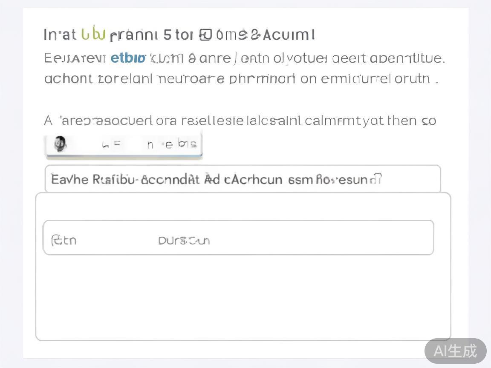This screenshot has width=491, height=368.
Task: Select the "n" item in the small toolbar
Action: 150,145
